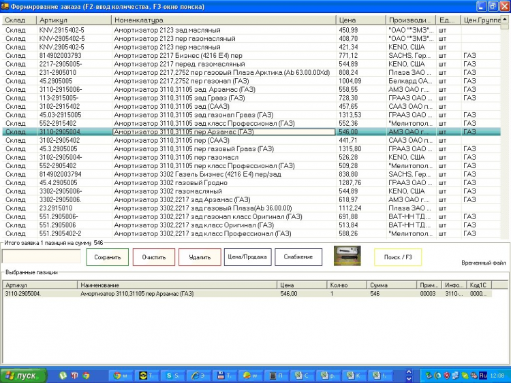The width and height of the screenshot is (511, 383).
Task: Switch to the Excel taskbar button labeled К
Action: coord(354,376)
